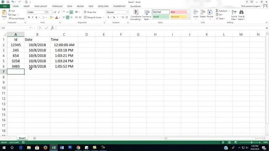269x151 pixels.
Task: Click the decrease decimal icon
Action: [127, 17]
